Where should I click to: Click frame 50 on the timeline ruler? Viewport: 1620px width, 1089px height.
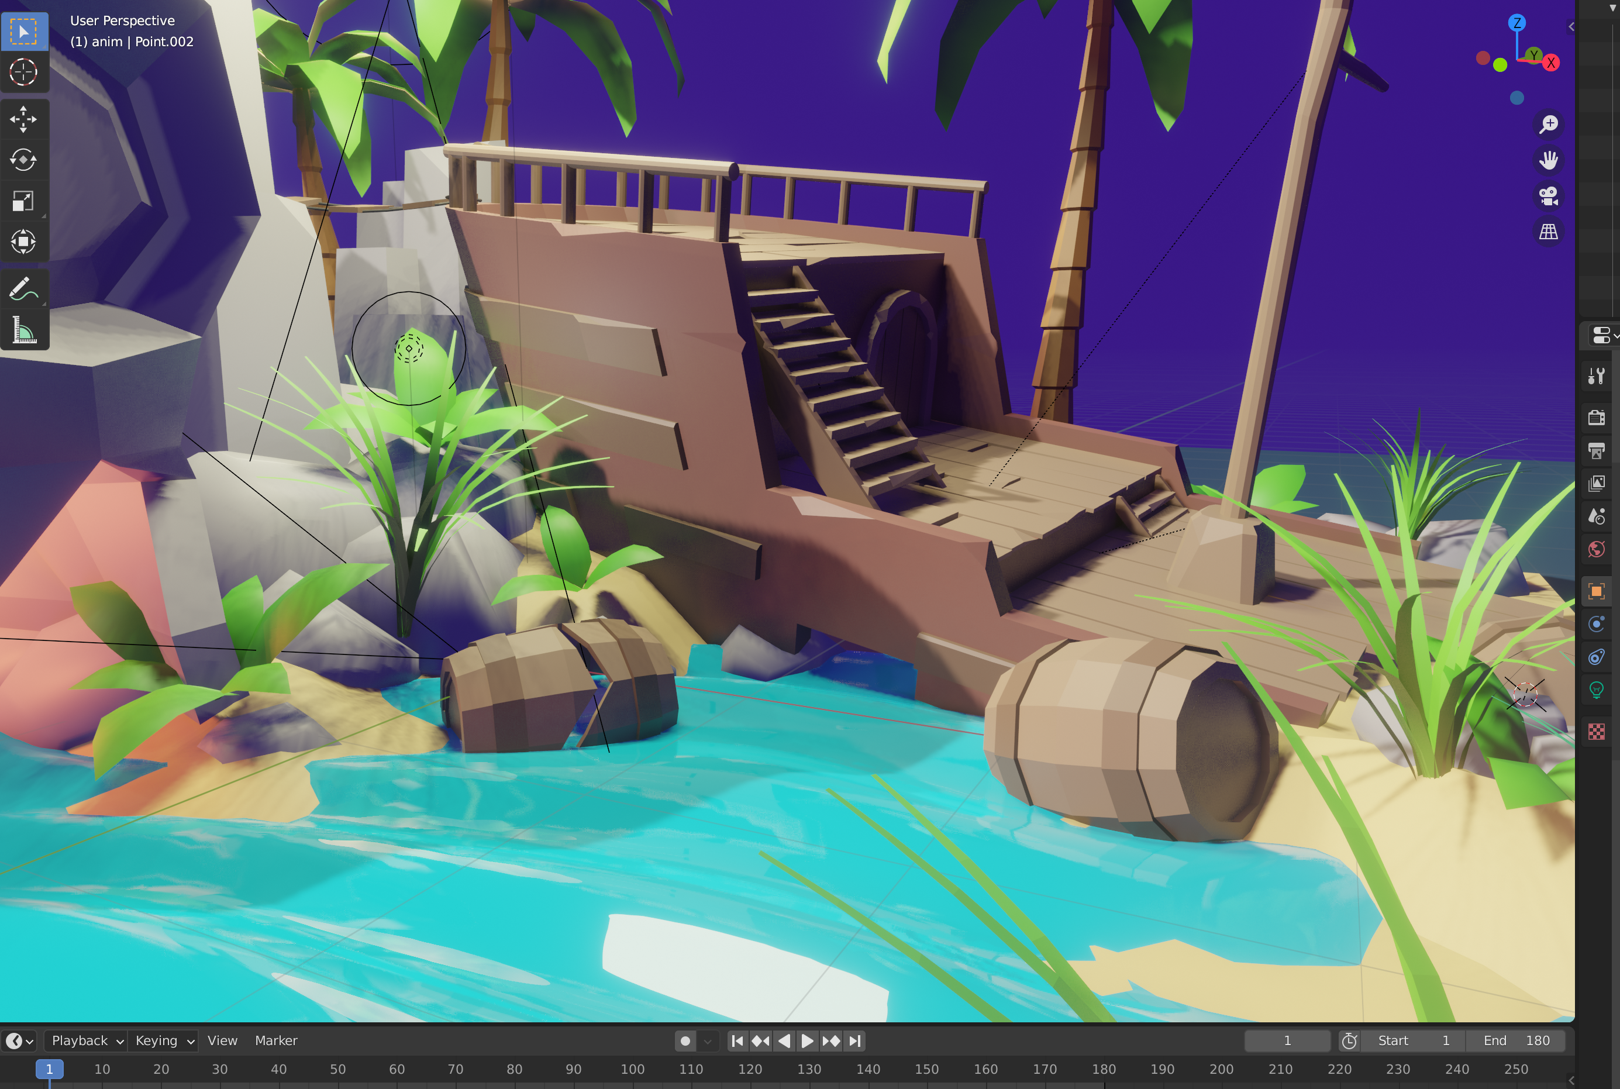pos(337,1069)
